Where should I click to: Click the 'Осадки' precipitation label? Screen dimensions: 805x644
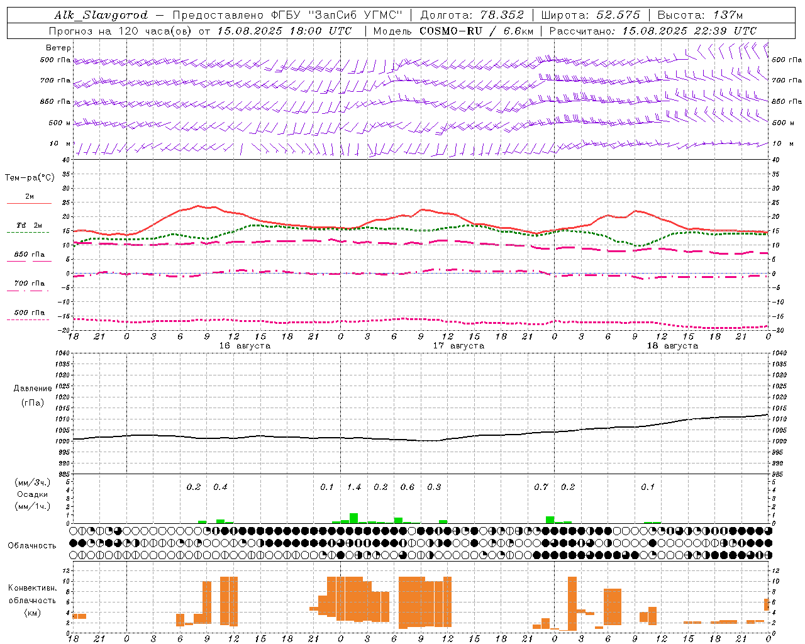pos(32,495)
